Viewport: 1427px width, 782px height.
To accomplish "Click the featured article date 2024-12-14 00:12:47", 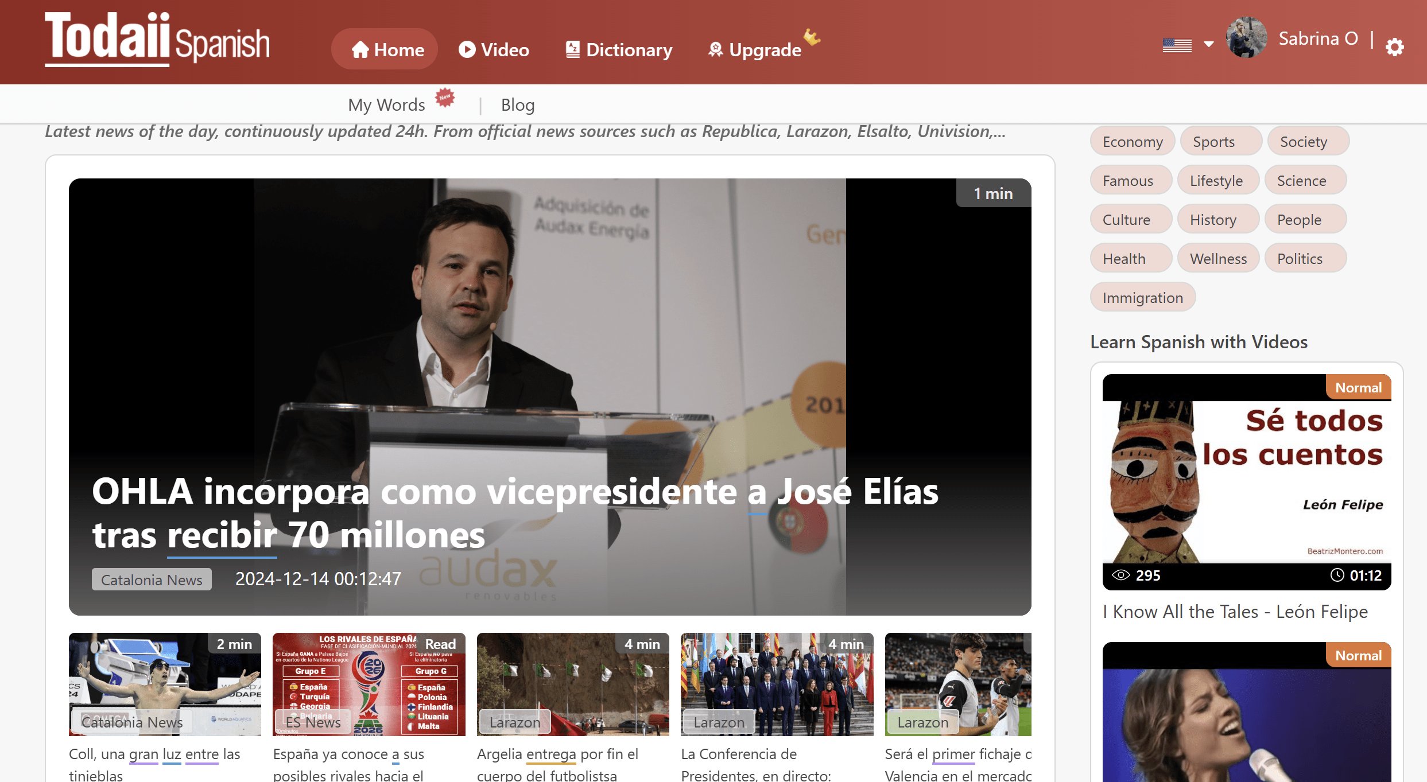I will (318, 579).
